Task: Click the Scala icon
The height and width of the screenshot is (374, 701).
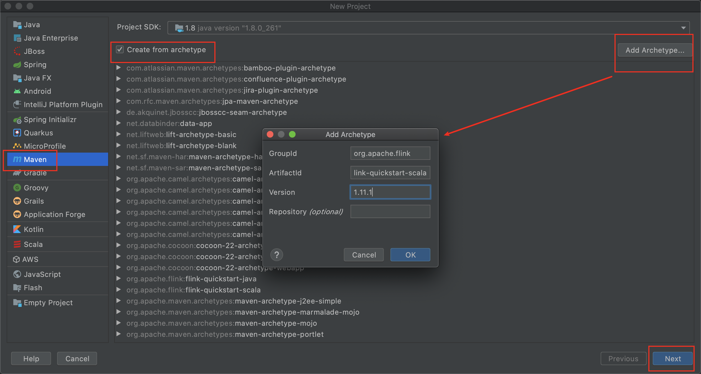Action: coord(17,244)
